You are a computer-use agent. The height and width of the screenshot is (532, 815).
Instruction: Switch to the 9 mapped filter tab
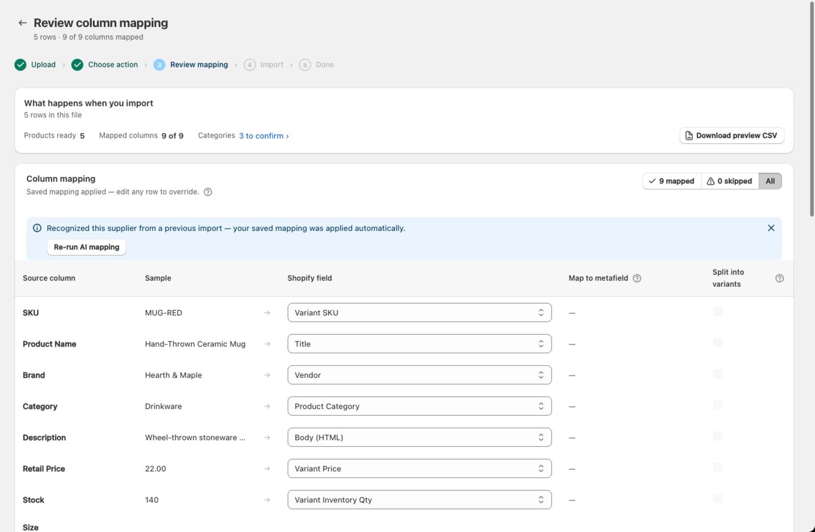pos(672,181)
